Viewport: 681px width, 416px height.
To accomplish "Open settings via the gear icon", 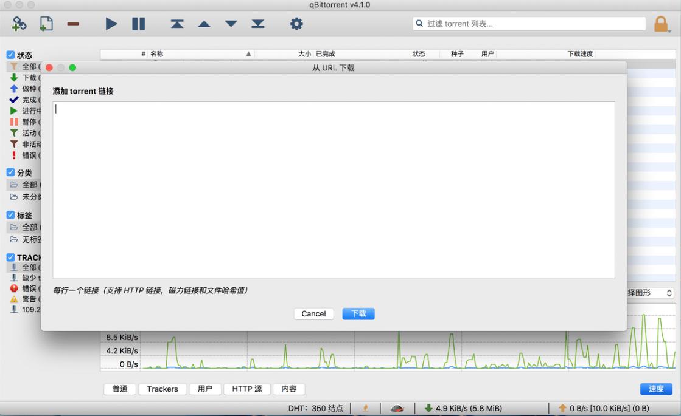I will tap(296, 24).
